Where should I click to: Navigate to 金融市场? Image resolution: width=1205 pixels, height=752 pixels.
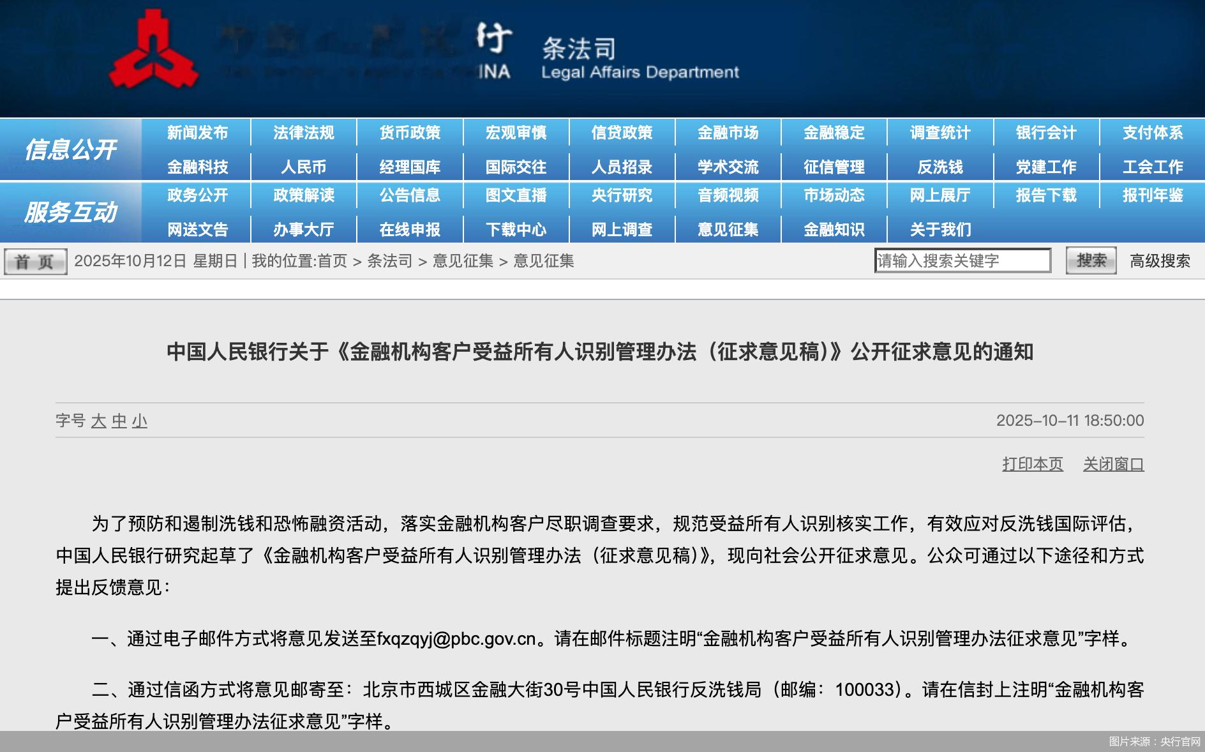coord(728,133)
